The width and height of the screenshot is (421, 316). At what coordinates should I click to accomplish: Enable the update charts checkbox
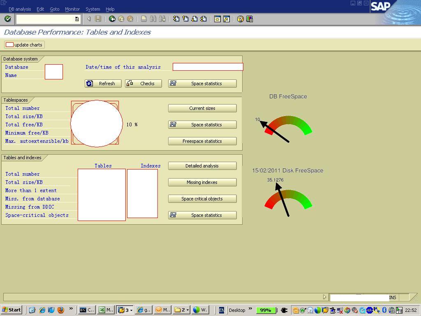(x=10, y=44)
